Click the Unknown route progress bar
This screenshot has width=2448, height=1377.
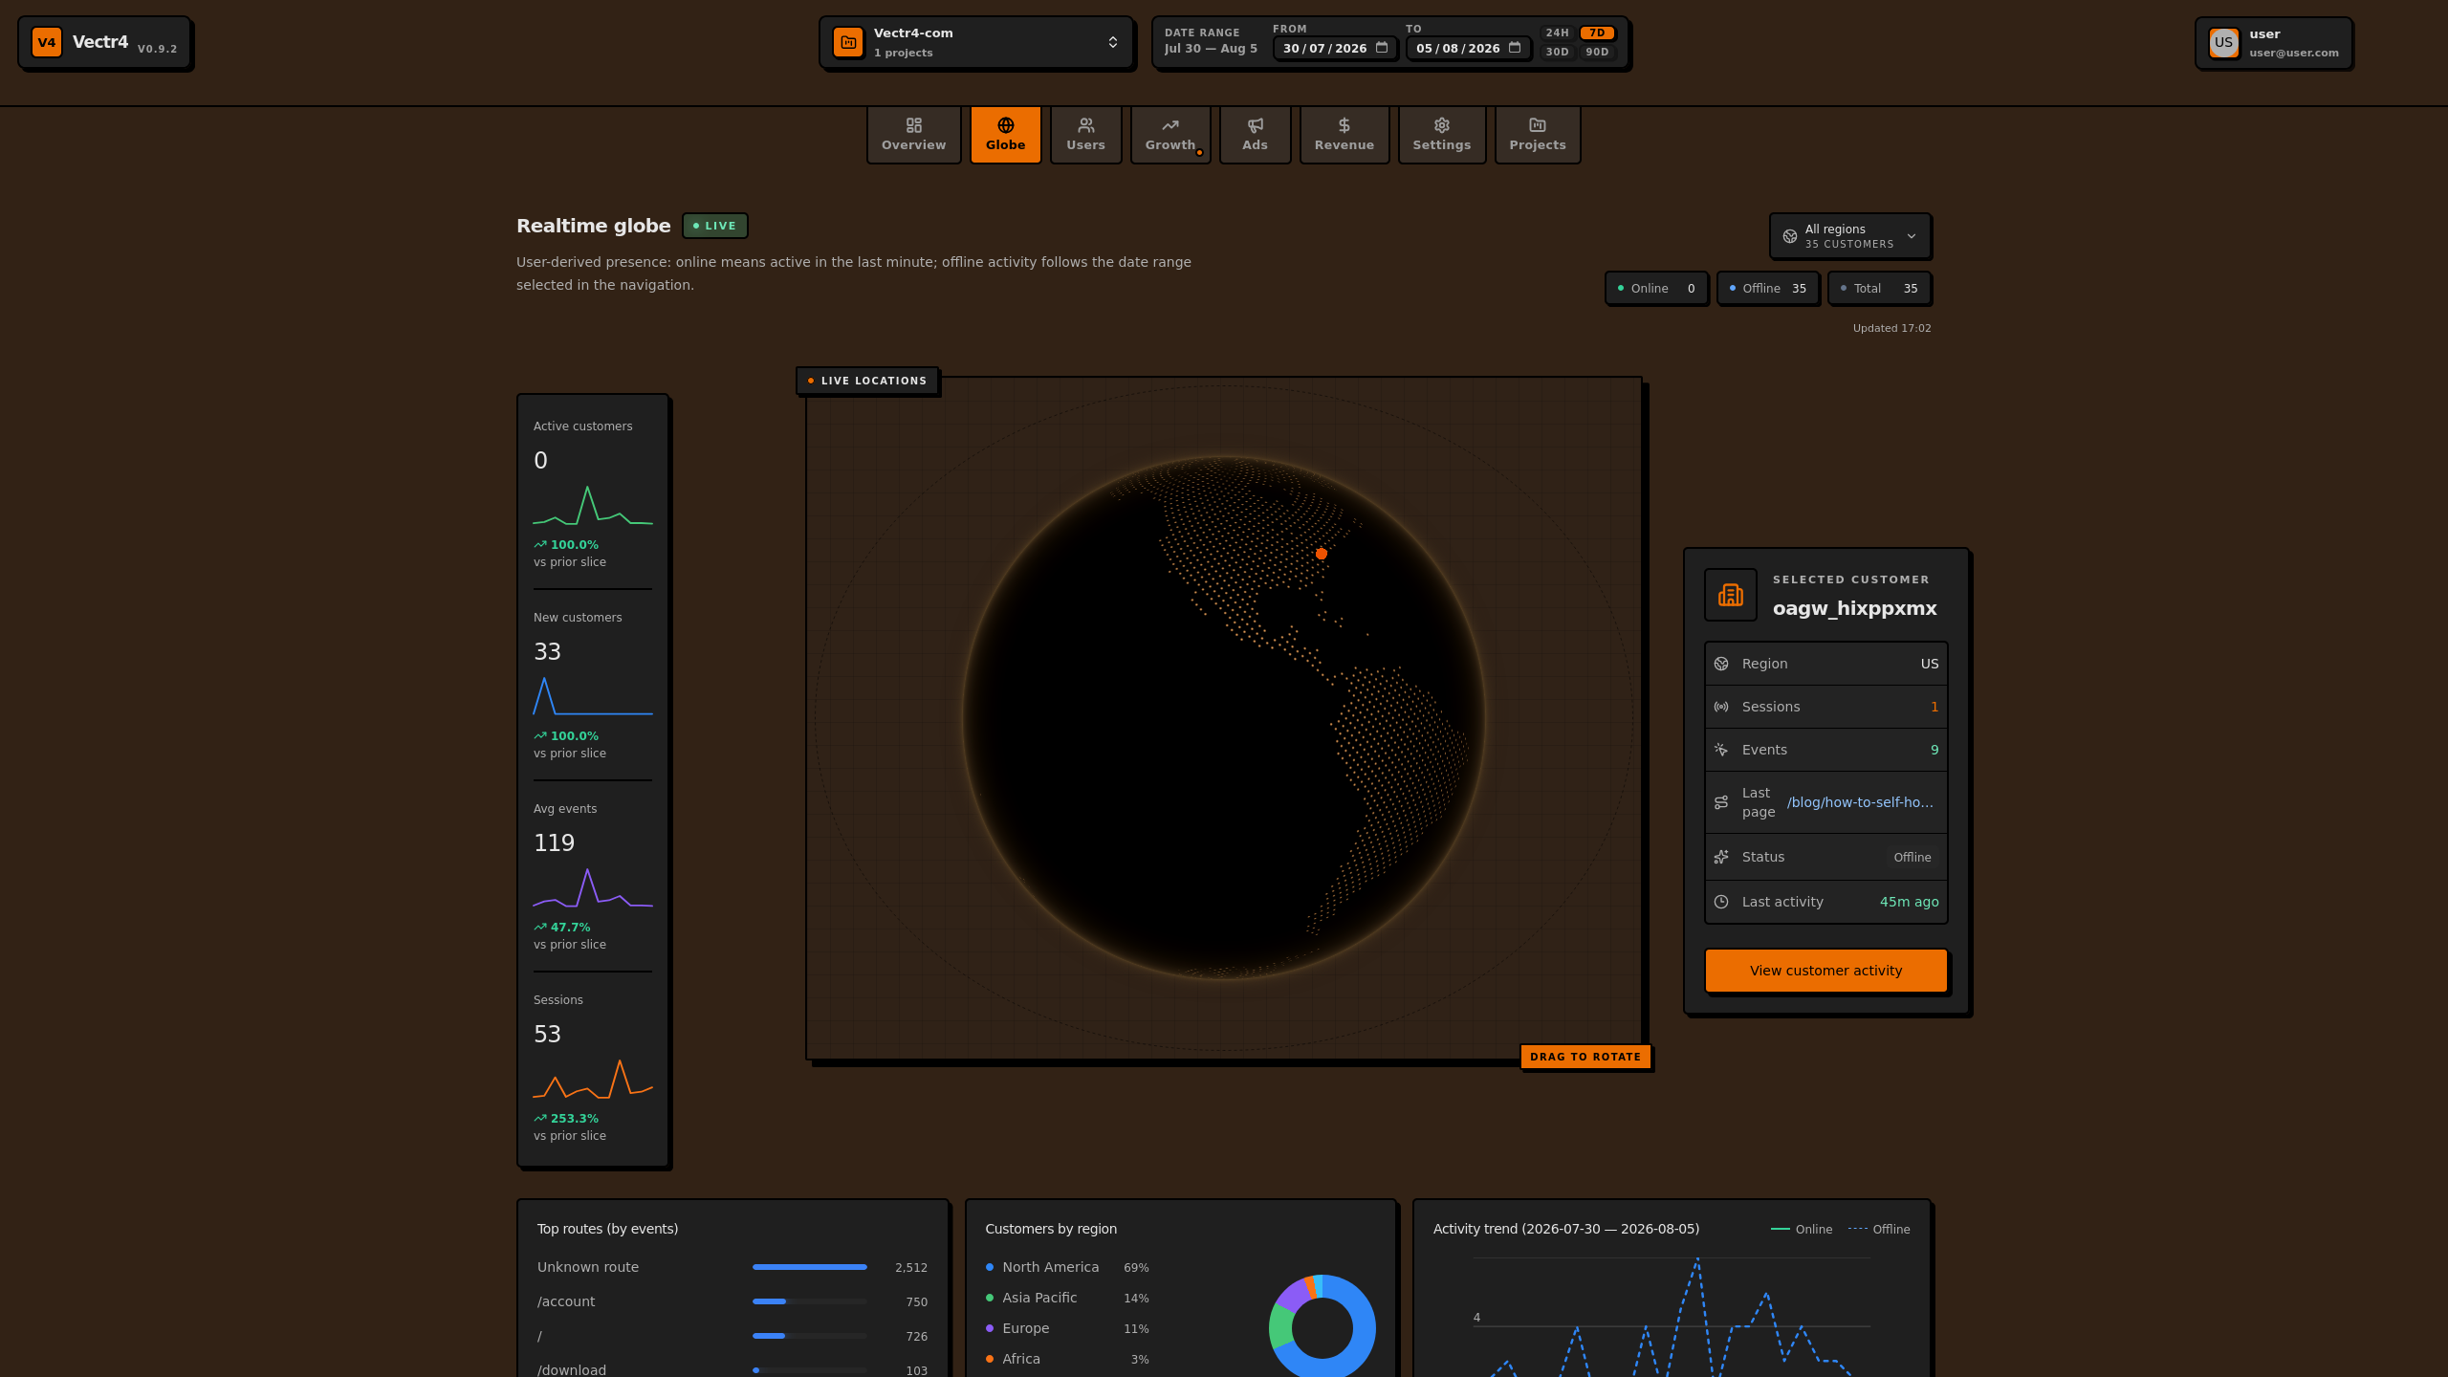tap(810, 1267)
